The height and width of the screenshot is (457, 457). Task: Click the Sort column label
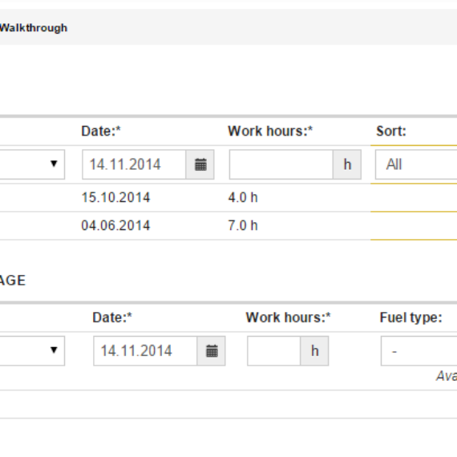coord(391,131)
